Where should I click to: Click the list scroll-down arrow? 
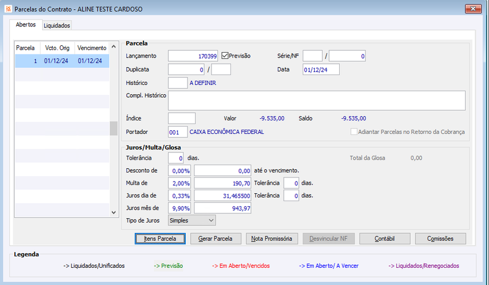click(114, 212)
